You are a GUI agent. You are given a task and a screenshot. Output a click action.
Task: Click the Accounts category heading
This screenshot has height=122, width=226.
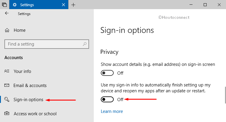point(14,58)
